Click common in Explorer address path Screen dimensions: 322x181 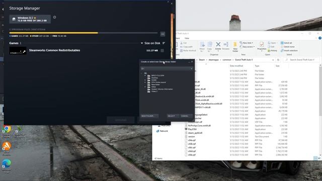[x=227, y=60]
